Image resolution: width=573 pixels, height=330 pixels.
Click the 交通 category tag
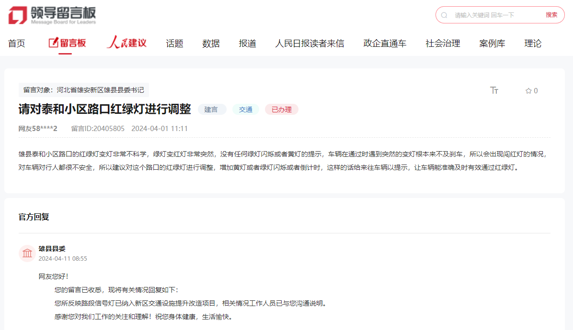246,110
